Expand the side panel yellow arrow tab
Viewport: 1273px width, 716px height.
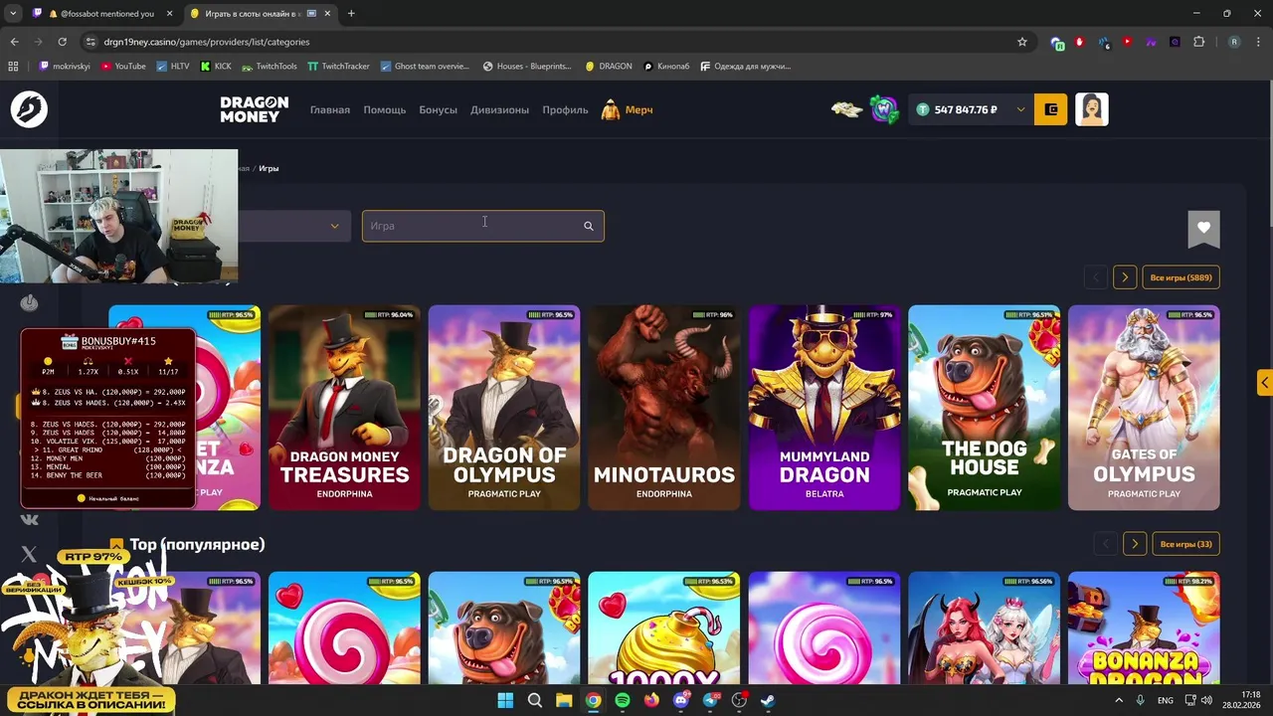(x=1265, y=382)
